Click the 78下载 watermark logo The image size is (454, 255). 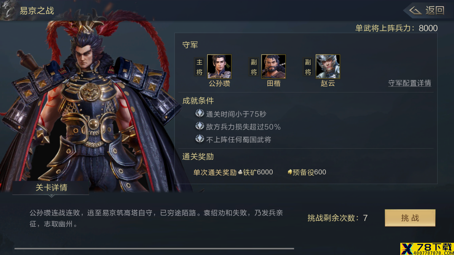point(427,249)
